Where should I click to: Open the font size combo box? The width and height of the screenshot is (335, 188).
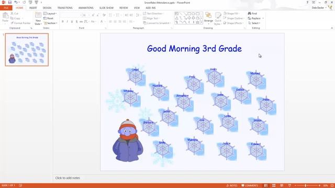click(x=86, y=15)
